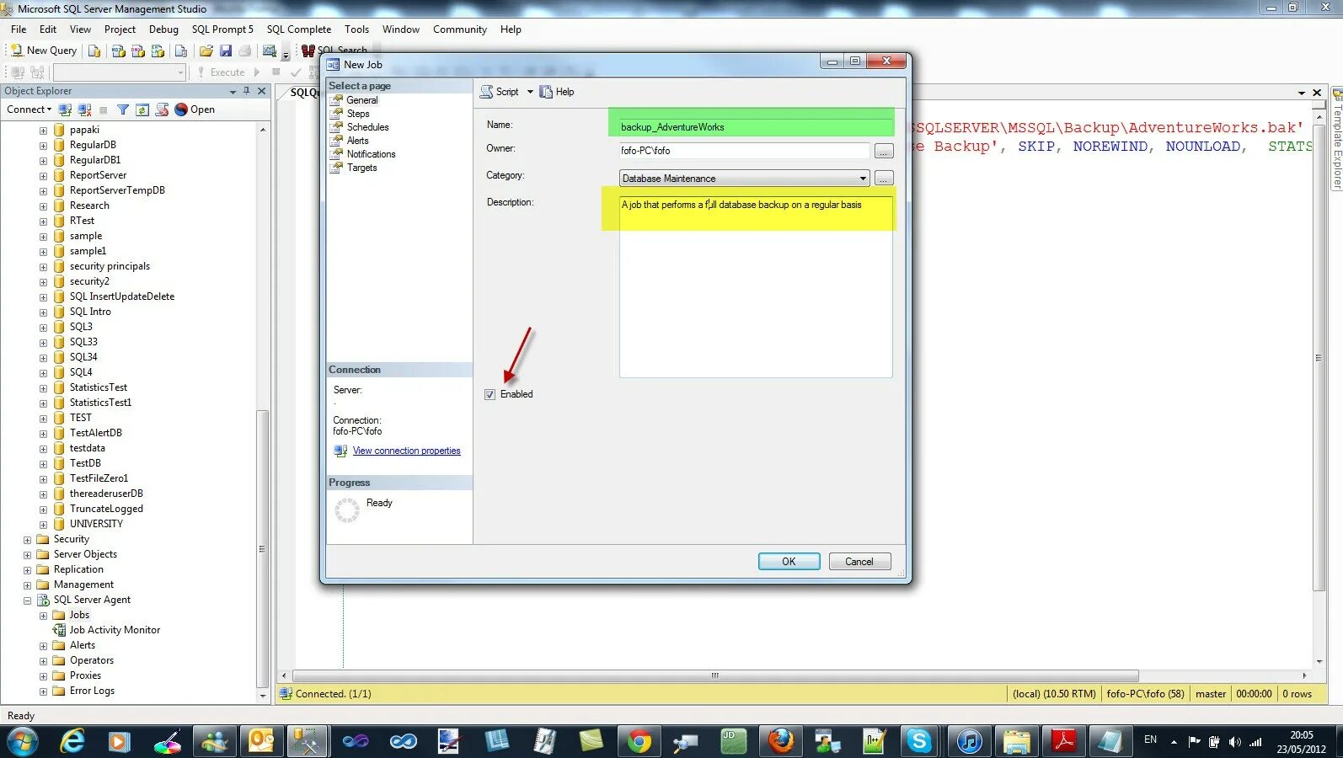Screen dimensions: 1343x758
Task: Toggle the Enabled checkbox
Action: point(490,394)
